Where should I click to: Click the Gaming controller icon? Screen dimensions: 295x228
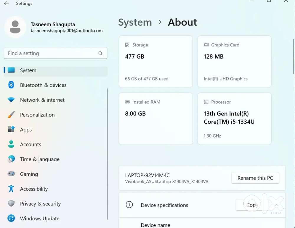pos(11,174)
